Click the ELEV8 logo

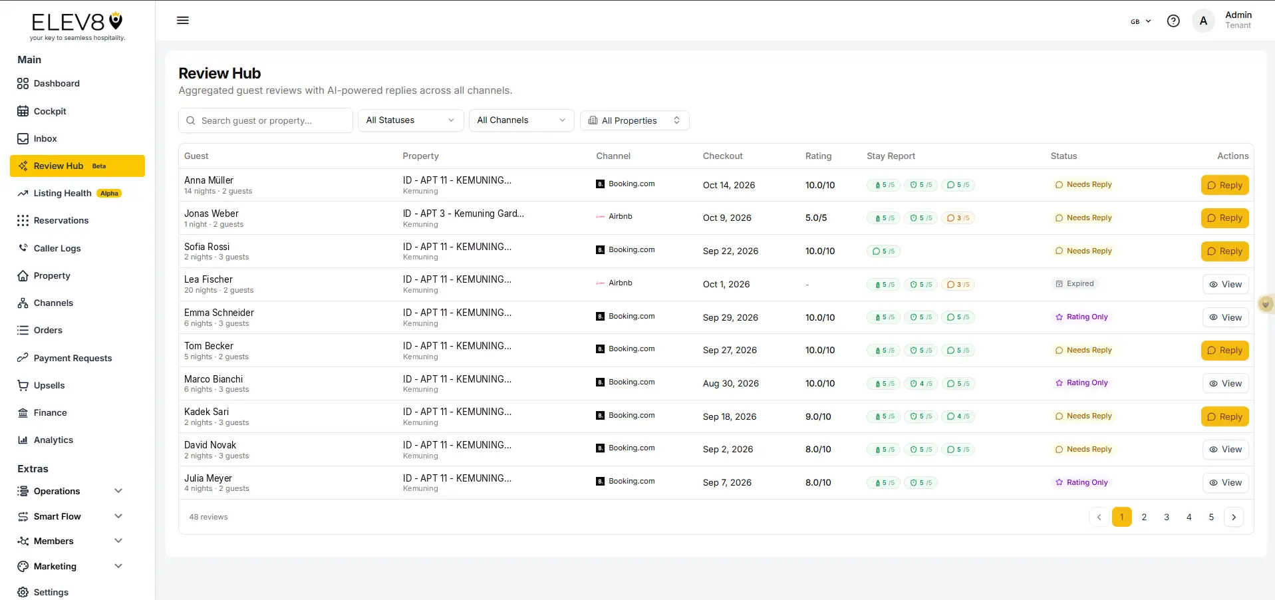point(77,27)
